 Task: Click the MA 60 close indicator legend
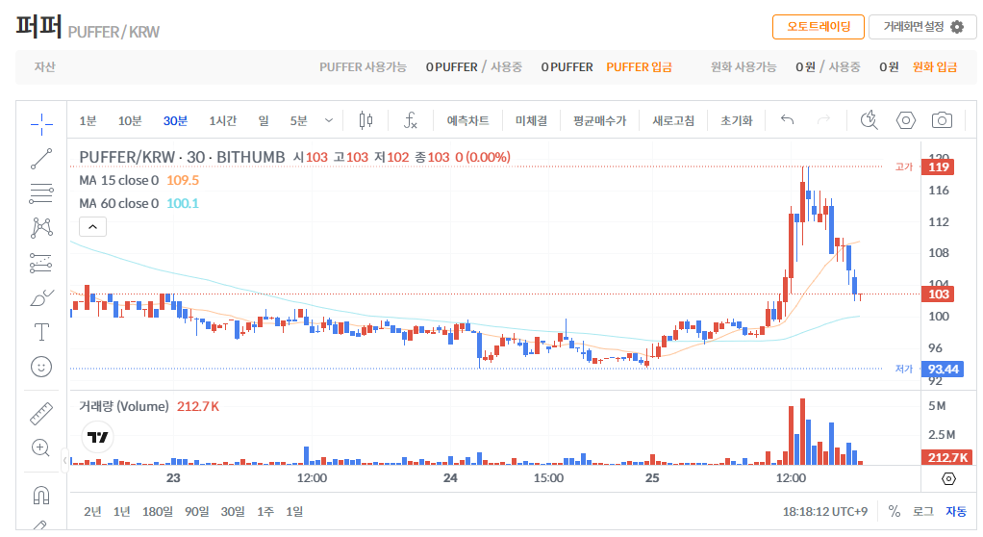tap(119, 203)
